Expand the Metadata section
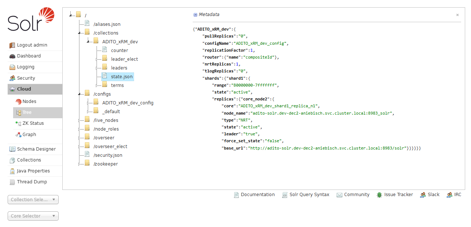 [x=195, y=15]
